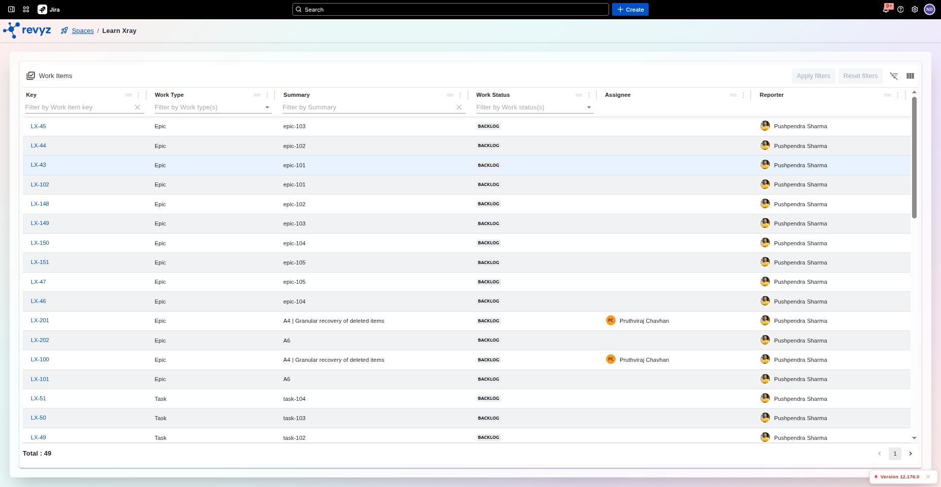The width and height of the screenshot is (941, 487).
Task: Click the Version 12.176.0 label
Action: coord(900,477)
